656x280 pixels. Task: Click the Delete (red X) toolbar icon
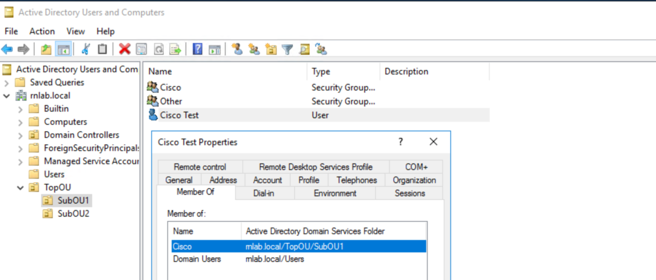point(124,49)
